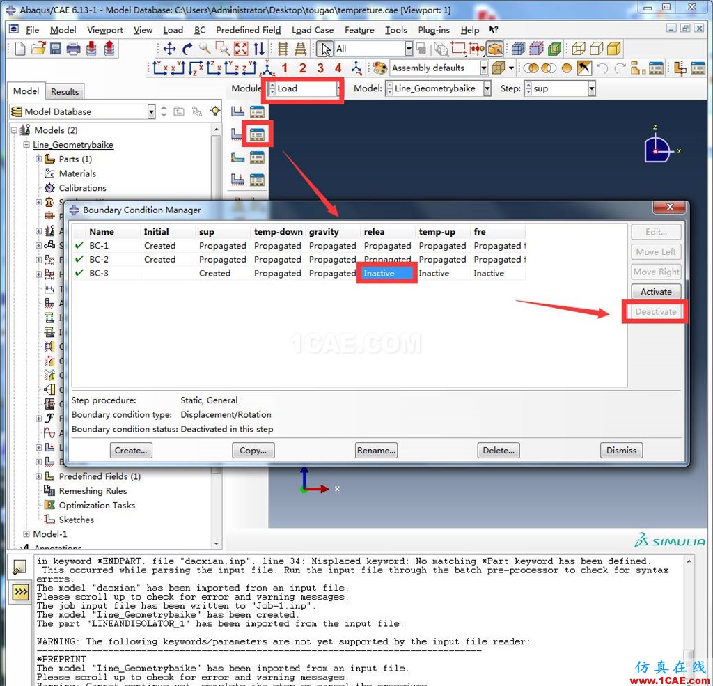This screenshot has height=686, width=713.
Task: Click the Activate button
Action: tap(656, 292)
